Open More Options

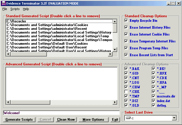tap(93, 120)
